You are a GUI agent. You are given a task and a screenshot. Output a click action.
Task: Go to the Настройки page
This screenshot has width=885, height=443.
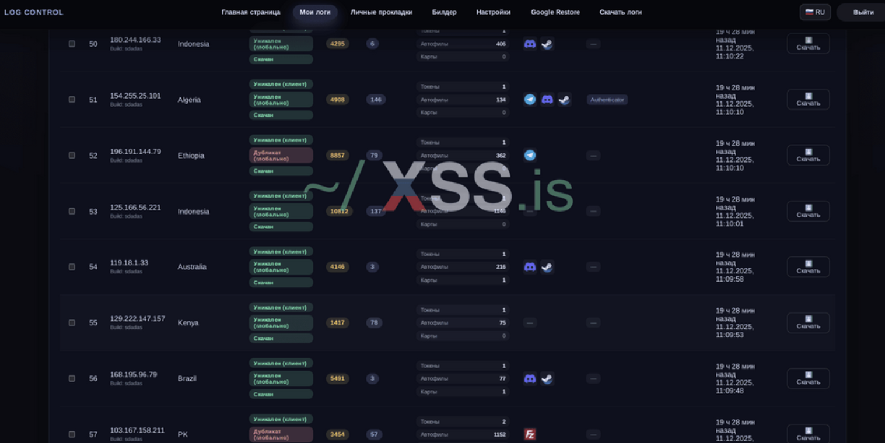[493, 12]
